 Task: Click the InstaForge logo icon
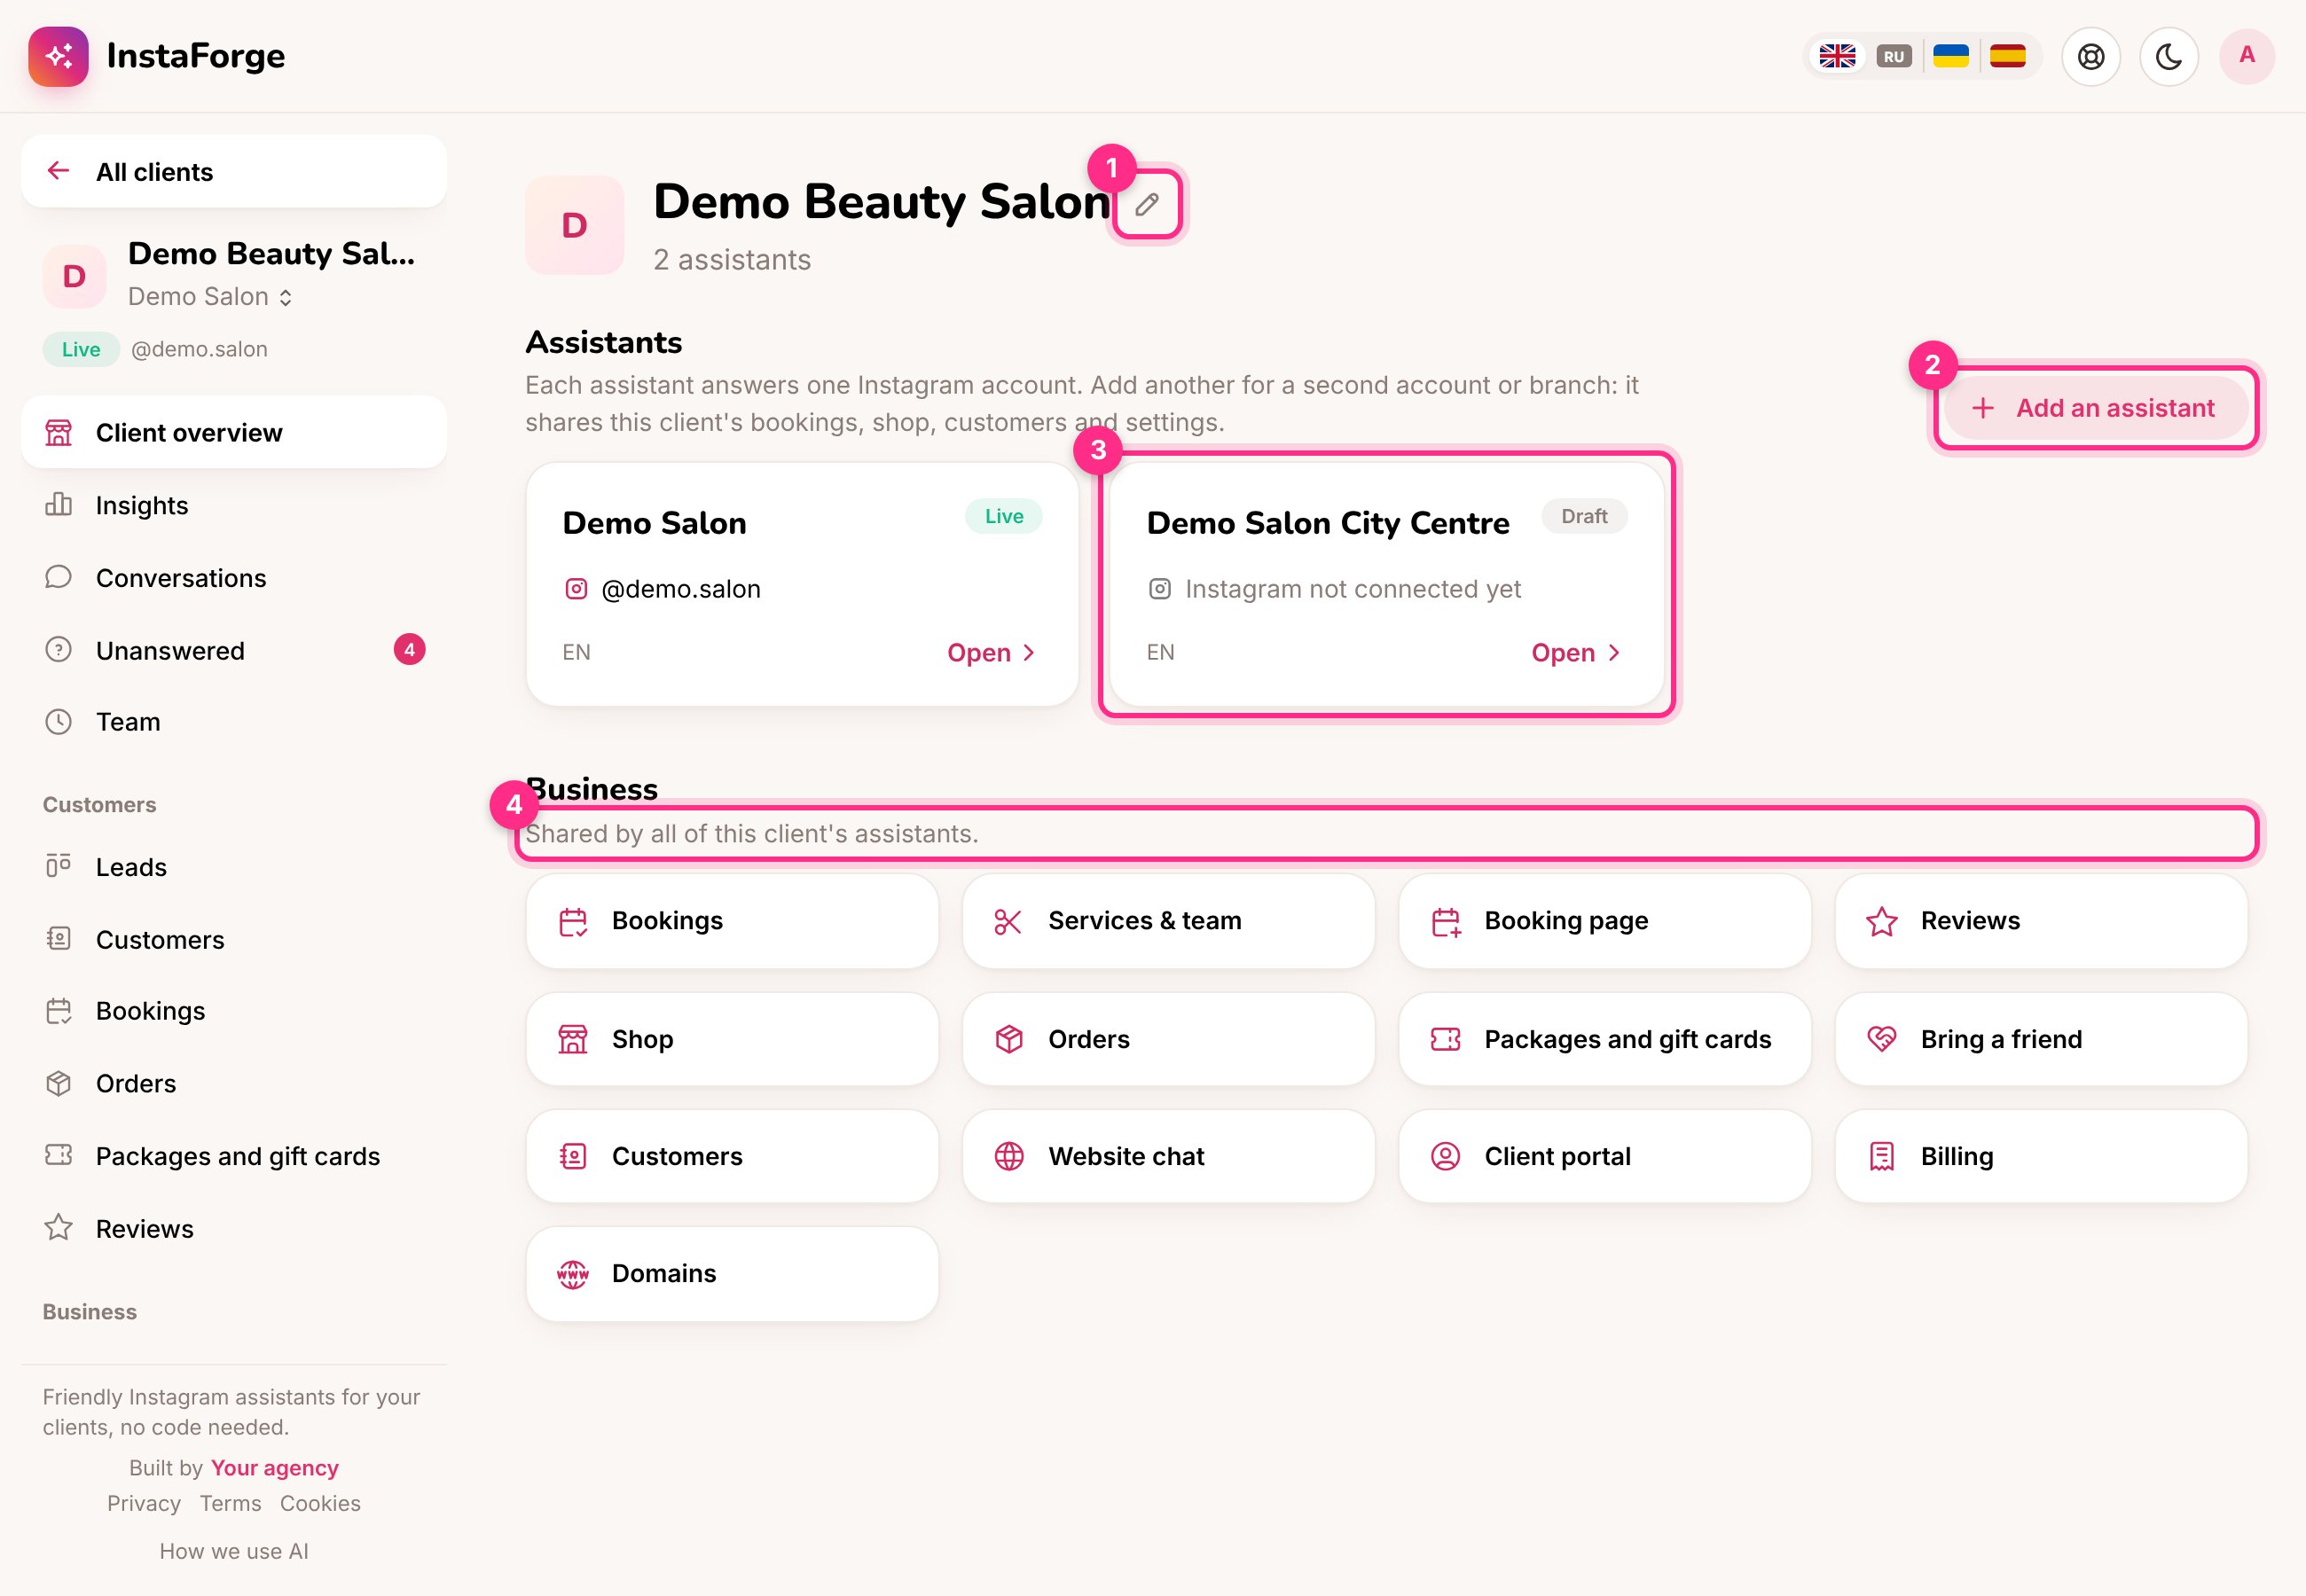coord(58,56)
